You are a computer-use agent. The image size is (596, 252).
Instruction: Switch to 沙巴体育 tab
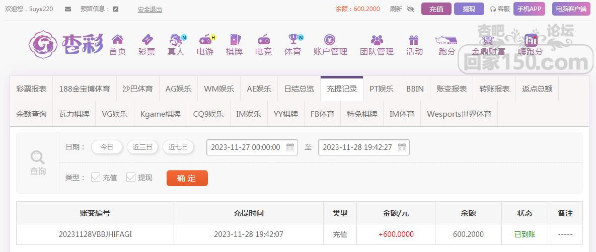(137, 89)
